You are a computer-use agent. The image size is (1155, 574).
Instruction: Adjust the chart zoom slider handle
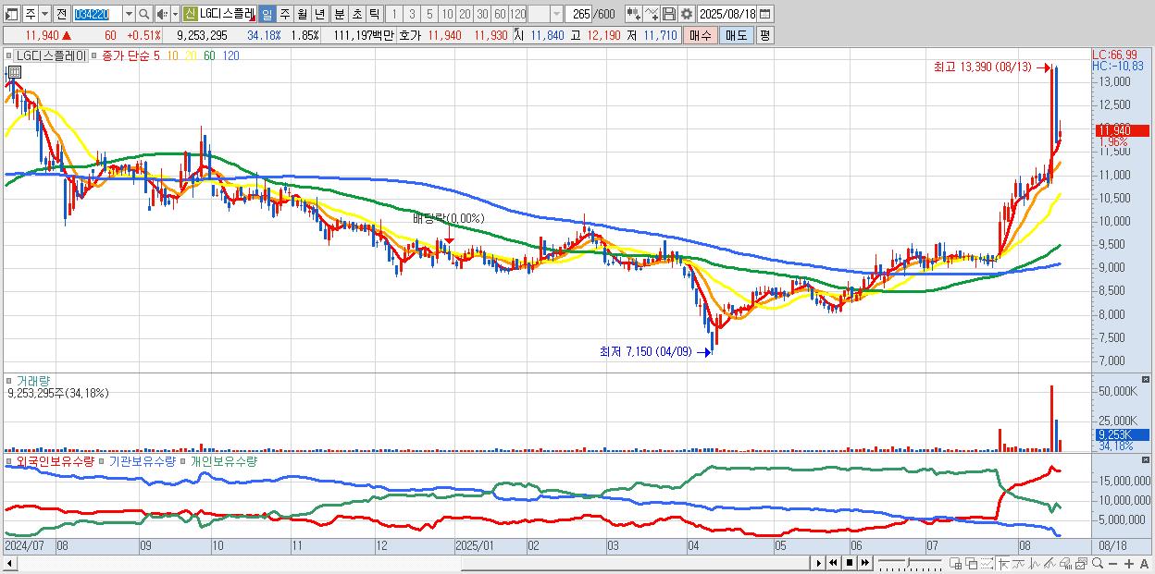(x=908, y=562)
